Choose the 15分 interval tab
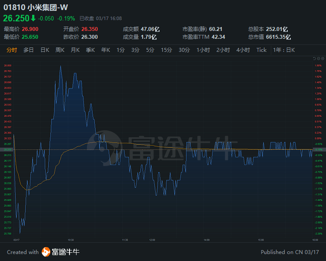Image resolution: width=326 pixels, height=261 pixels. tap(166, 50)
